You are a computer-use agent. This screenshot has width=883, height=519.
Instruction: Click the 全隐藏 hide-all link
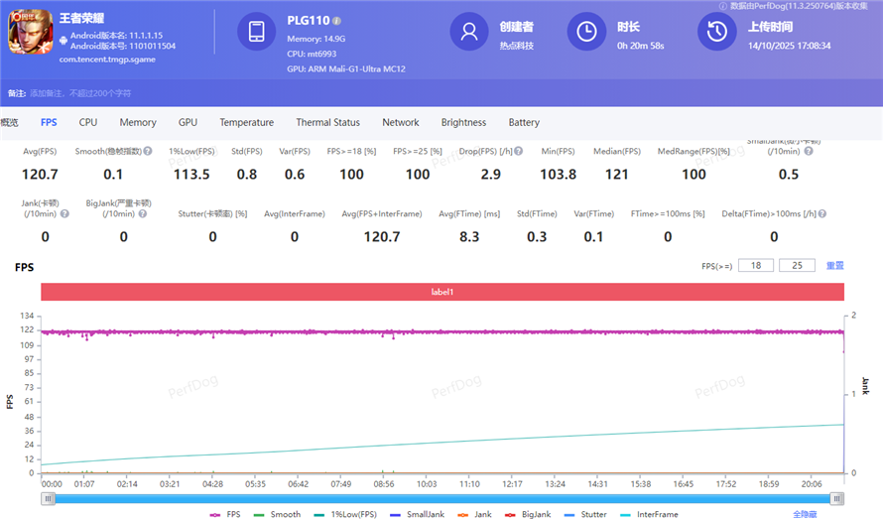805,514
